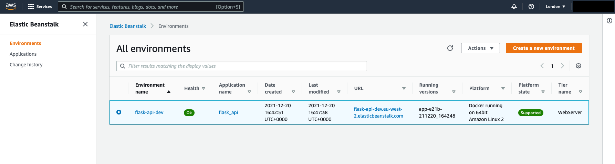Image resolution: width=615 pixels, height=164 pixels.
Task: Click the filter results search field
Action: point(244,66)
